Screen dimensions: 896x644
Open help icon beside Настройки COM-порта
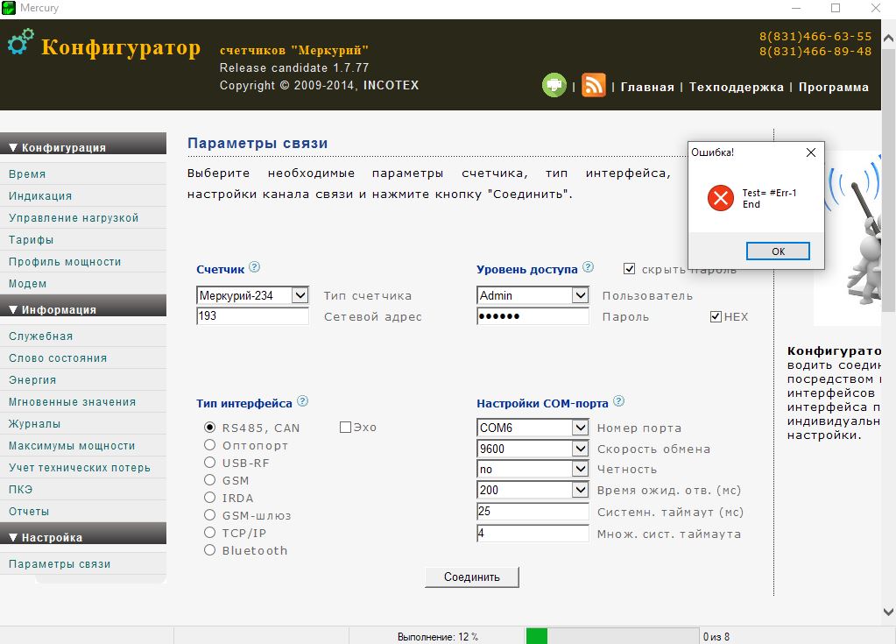pyautogui.click(x=619, y=401)
